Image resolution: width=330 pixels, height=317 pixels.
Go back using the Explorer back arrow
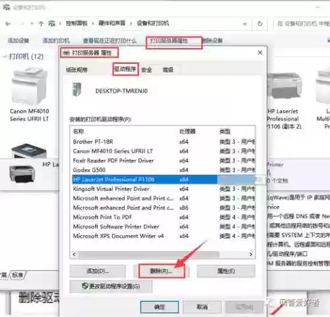8,24
